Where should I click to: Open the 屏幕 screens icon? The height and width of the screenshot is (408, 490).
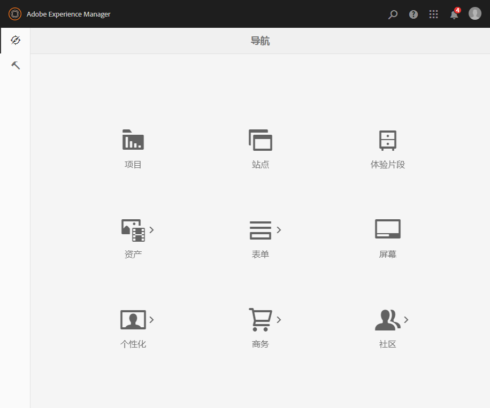[x=387, y=229]
